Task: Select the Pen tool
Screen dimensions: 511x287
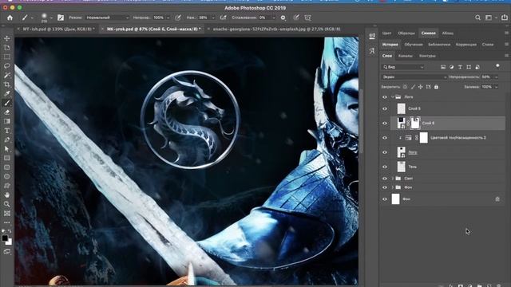Action: [x=7, y=140]
